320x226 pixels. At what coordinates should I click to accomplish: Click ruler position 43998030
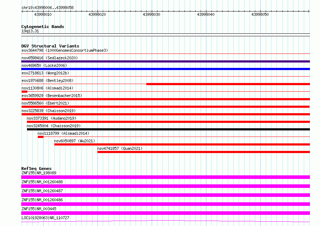pyautogui.click(x=151, y=14)
